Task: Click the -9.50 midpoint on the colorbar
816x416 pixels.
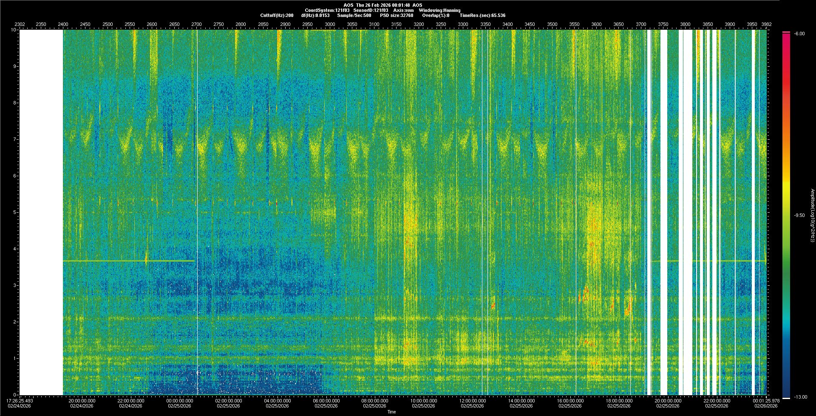Action: pos(799,216)
